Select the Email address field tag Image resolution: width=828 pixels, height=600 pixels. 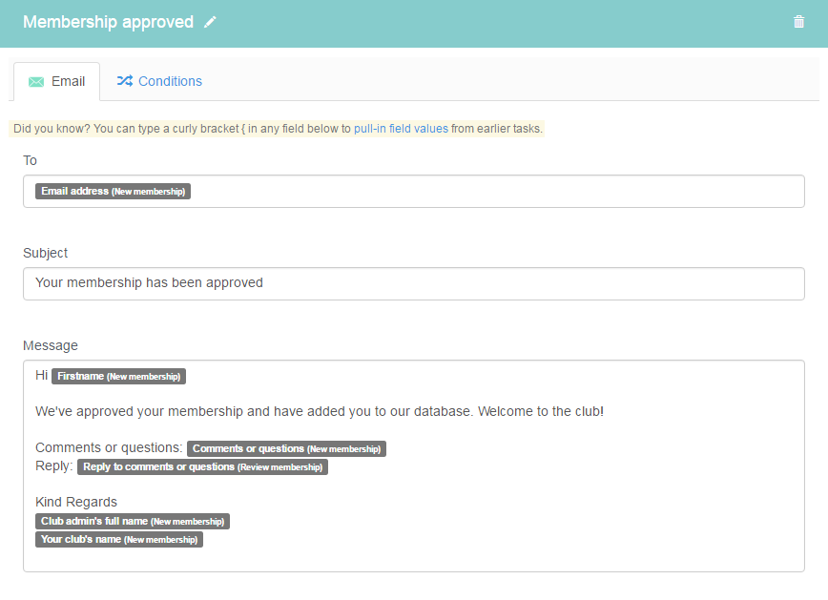(x=113, y=191)
